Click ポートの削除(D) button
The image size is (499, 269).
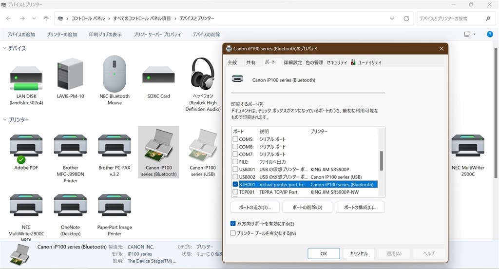307,207
